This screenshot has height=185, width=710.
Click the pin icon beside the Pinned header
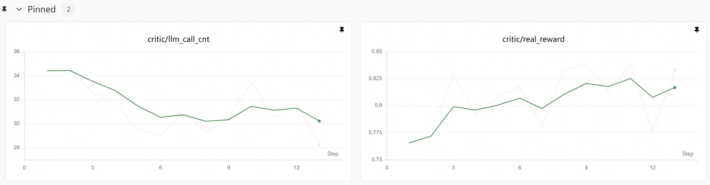[x=4, y=10]
